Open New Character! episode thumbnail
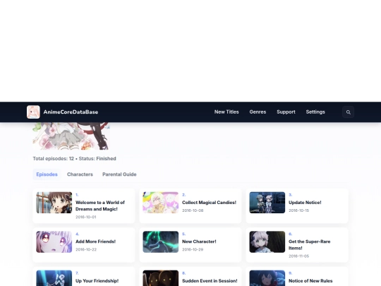 [x=161, y=242]
